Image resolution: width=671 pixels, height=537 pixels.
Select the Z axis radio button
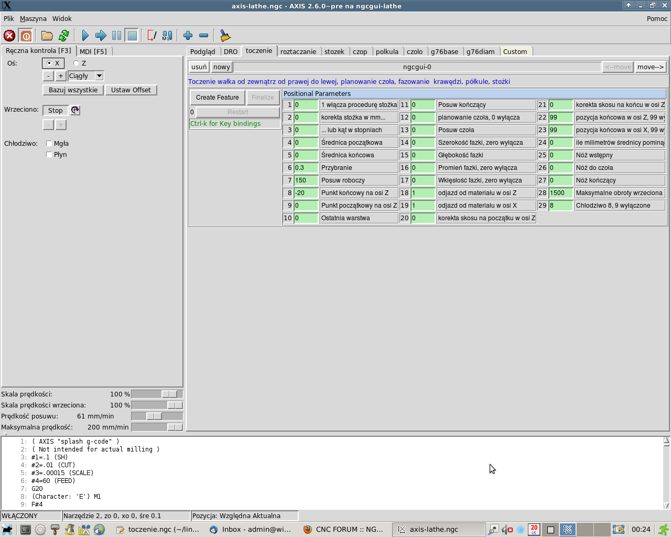tap(80, 63)
